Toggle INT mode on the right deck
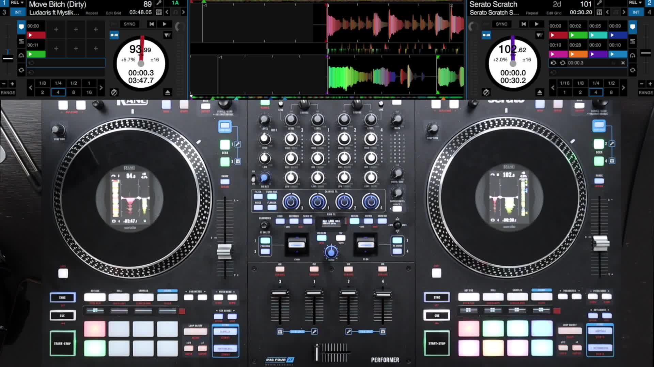654x367 pixels. (x=636, y=12)
